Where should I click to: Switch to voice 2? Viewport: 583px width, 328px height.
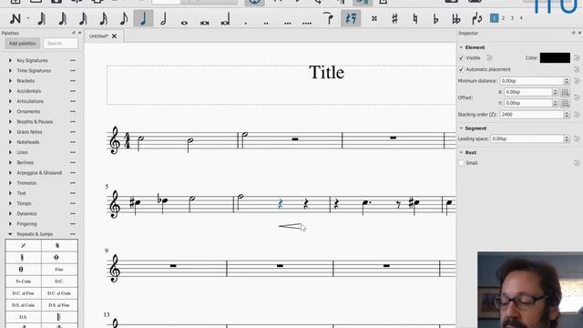[503, 18]
